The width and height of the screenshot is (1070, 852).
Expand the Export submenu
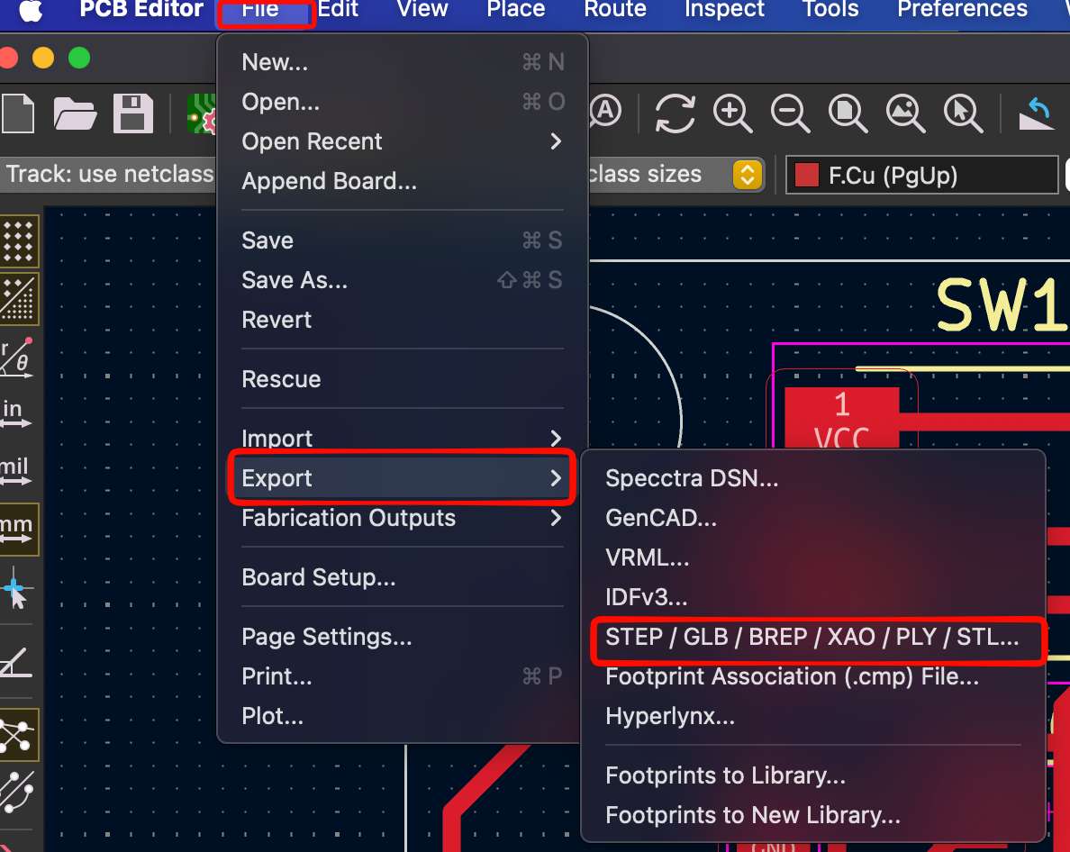point(403,477)
